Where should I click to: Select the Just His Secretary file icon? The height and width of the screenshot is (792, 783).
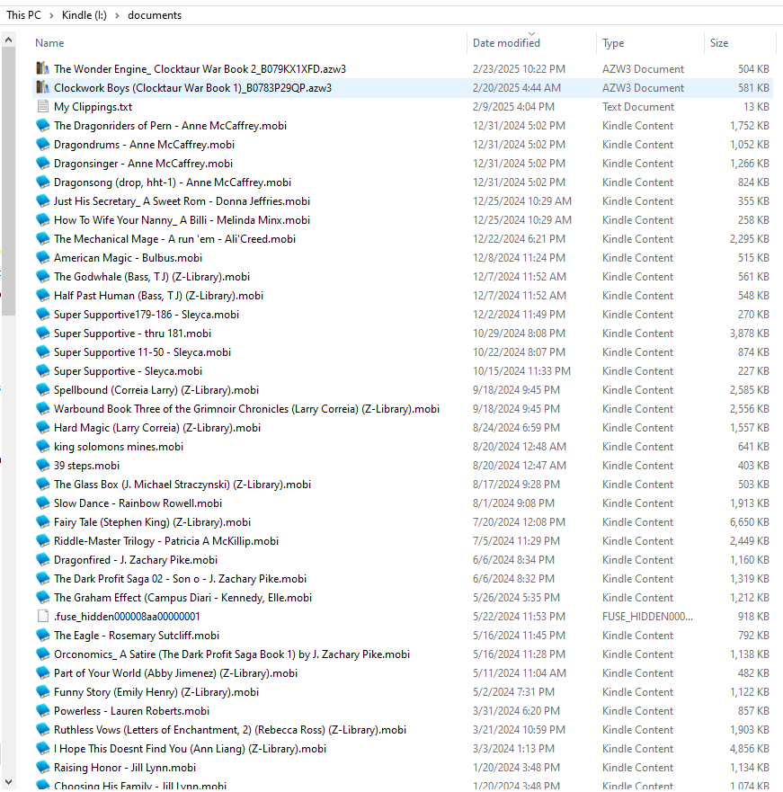click(x=43, y=201)
